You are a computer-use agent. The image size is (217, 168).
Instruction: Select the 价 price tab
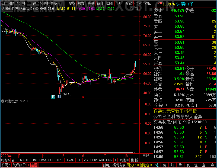tap(165, 165)
